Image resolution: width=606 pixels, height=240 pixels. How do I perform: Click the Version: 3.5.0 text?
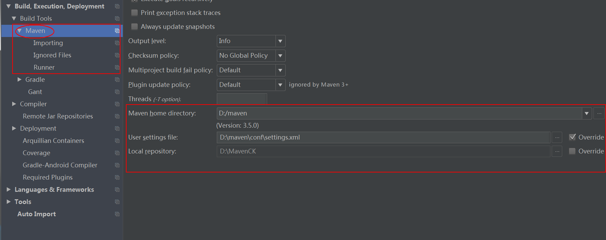238,126
